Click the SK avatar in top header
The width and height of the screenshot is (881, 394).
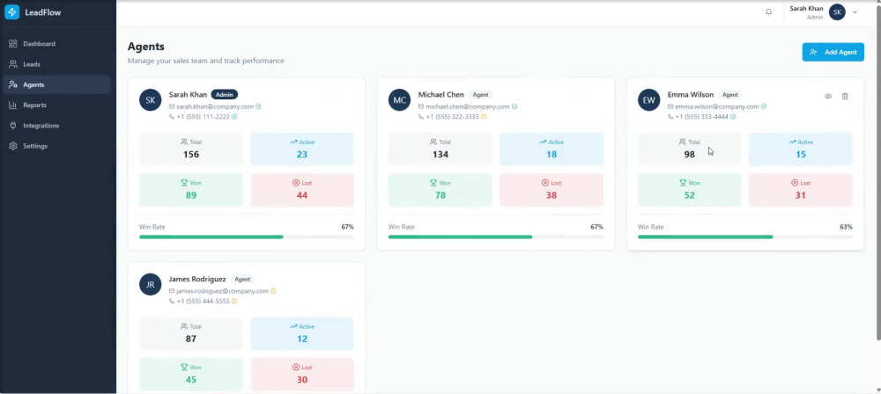point(837,11)
